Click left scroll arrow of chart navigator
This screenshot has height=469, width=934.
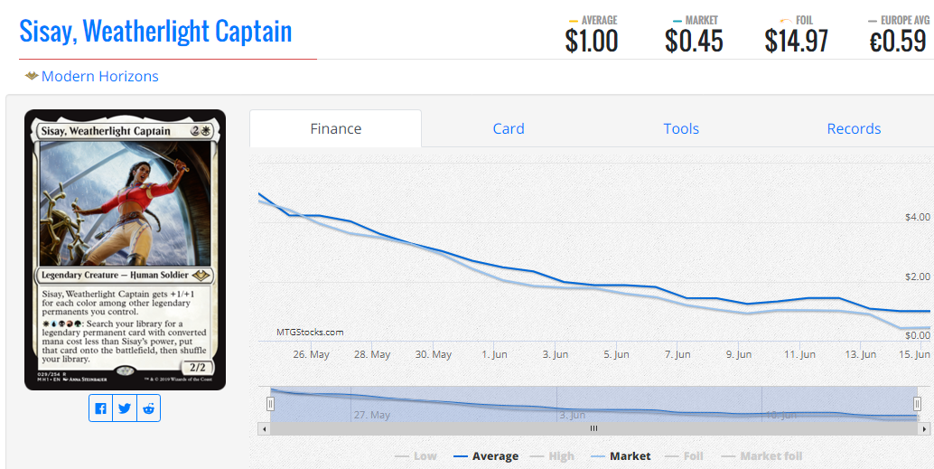click(263, 428)
